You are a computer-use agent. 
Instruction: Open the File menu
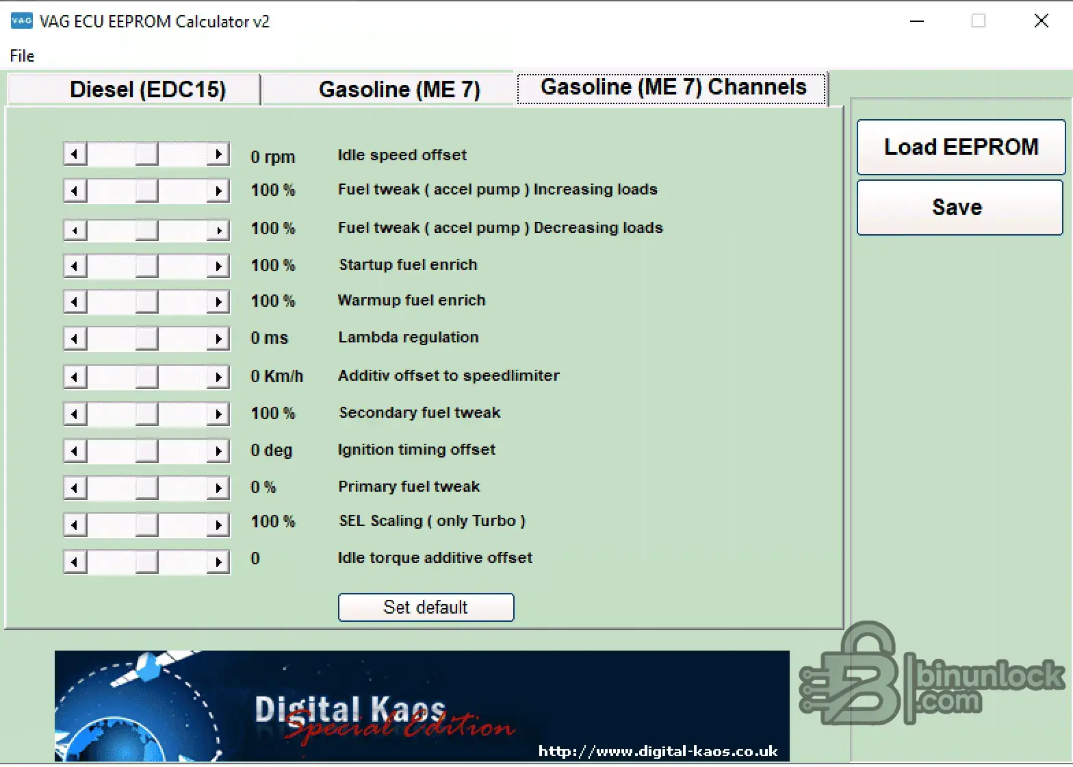22,56
